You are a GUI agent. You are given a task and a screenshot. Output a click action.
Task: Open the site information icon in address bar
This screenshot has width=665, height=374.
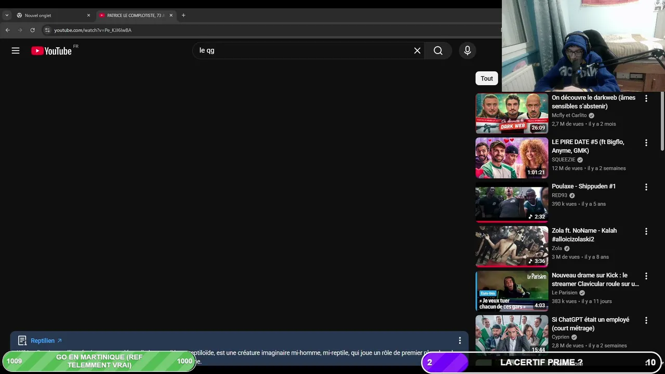(x=47, y=30)
